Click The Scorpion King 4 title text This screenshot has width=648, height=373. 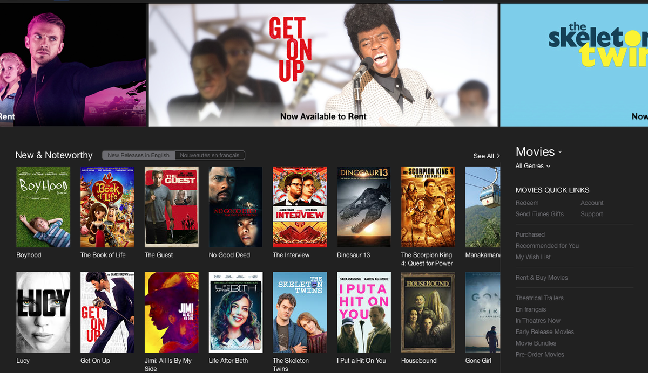coord(427,259)
